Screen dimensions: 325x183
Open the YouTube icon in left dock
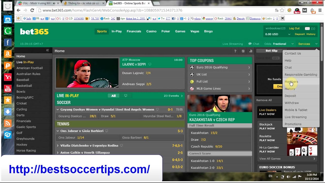click(x=8, y=89)
